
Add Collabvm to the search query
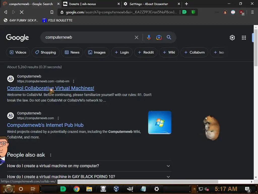[x=195, y=52]
